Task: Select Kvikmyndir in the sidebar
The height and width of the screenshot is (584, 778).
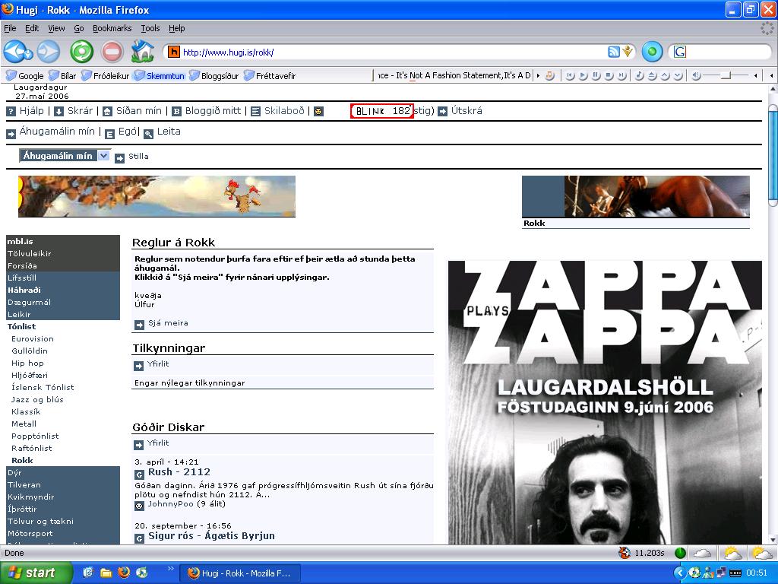Action: point(30,497)
